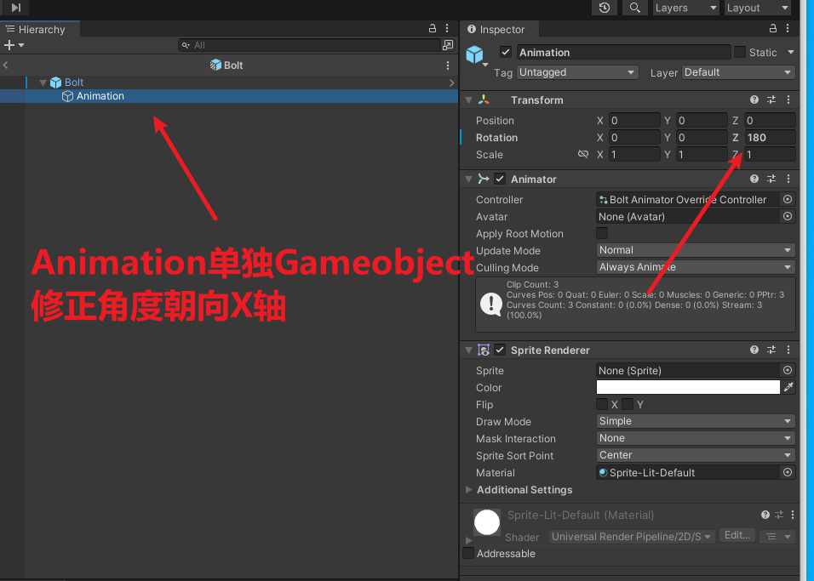Focus the Hierarchy search field

tap(309, 45)
